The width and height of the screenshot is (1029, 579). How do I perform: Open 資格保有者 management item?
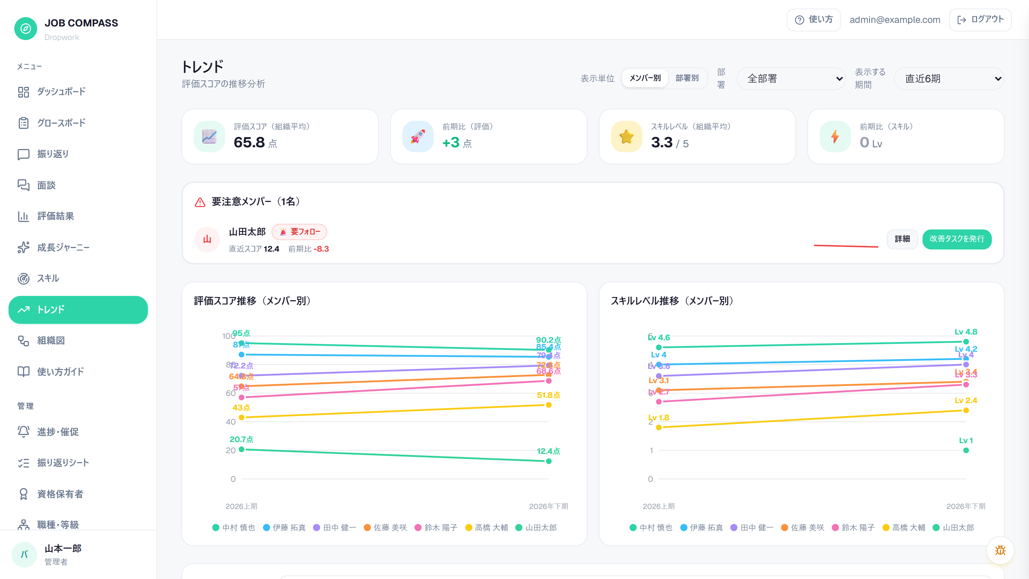[78, 494]
